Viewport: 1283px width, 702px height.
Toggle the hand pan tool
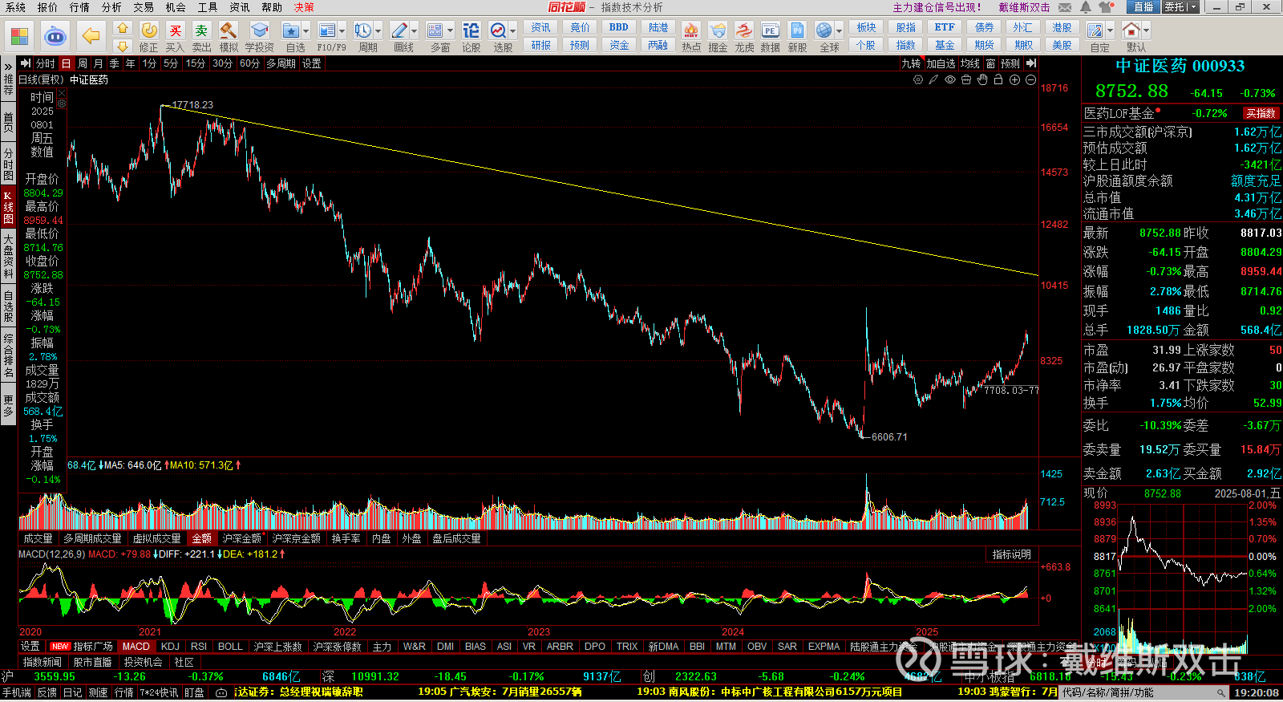(x=982, y=79)
